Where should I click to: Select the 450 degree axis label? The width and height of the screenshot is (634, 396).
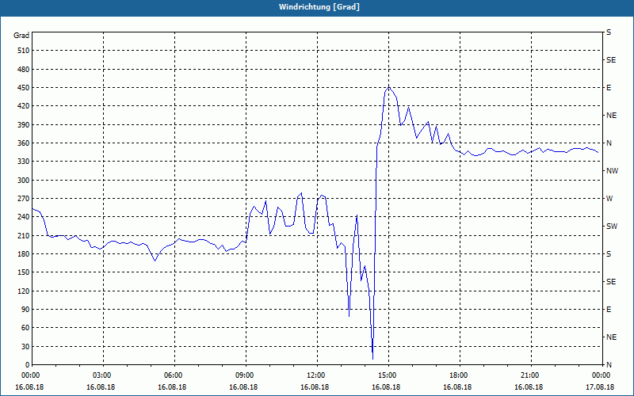pos(24,88)
